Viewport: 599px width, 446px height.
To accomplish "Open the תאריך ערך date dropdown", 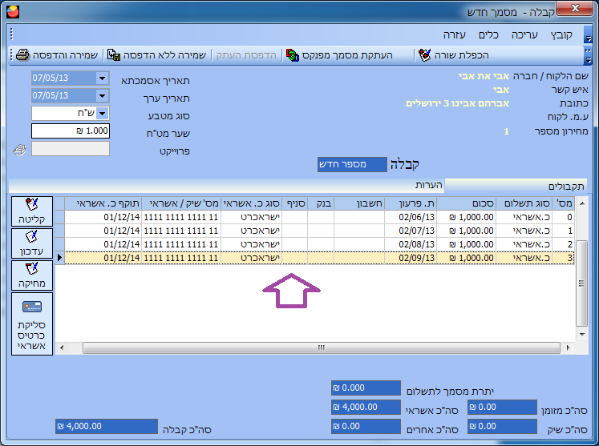I will point(102,96).
